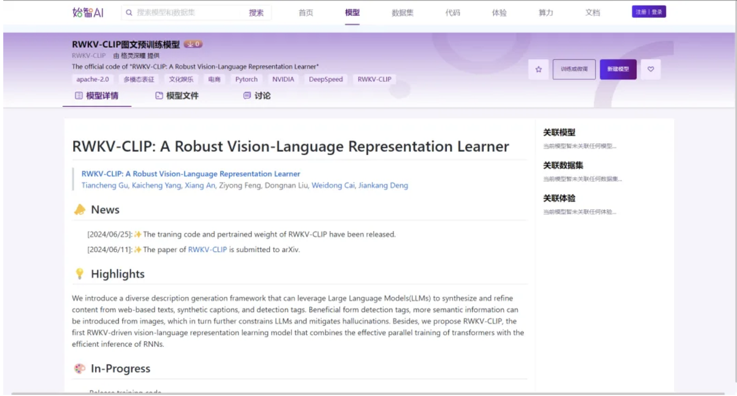Click the lightbulb icon beside Highlights
The width and height of the screenshot is (737, 396).
[x=80, y=274]
